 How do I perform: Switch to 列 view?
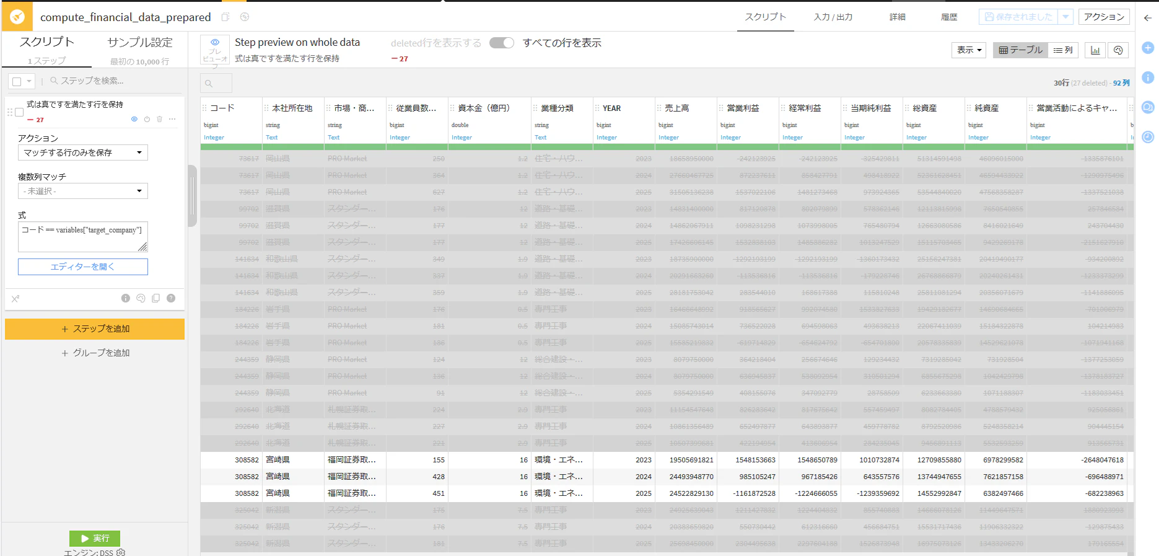point(1063,50)
